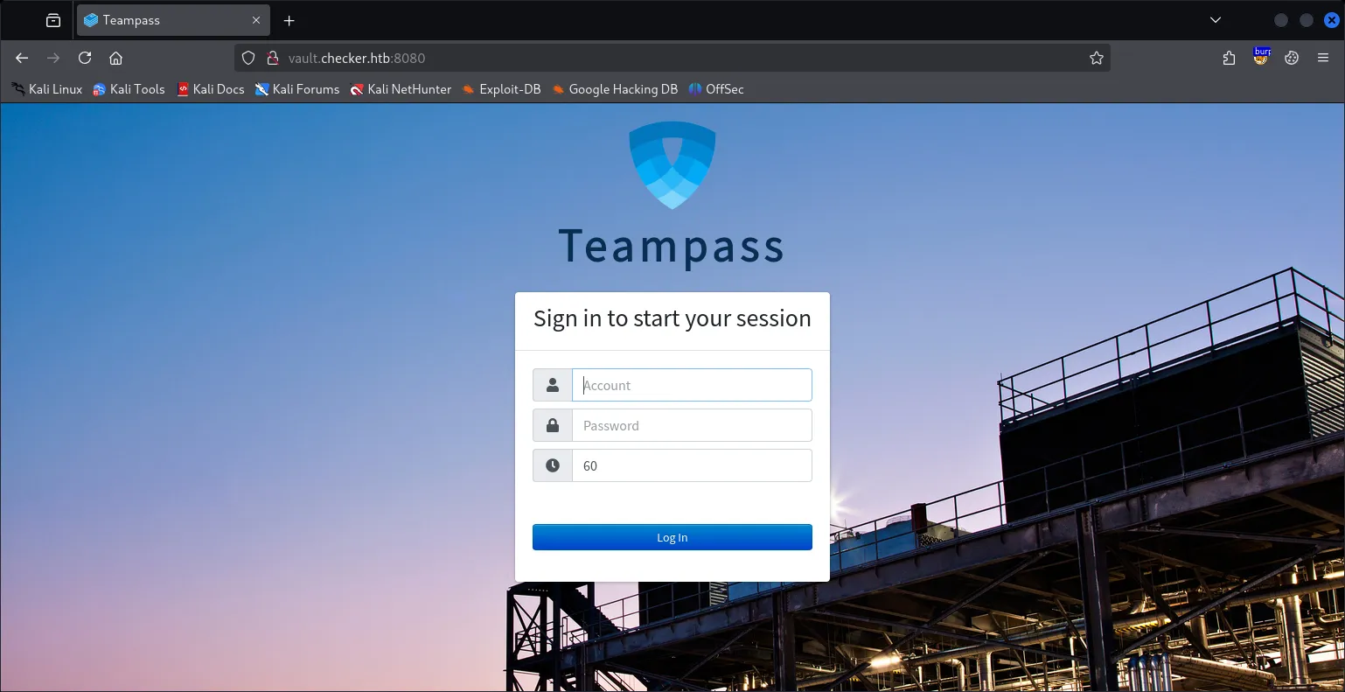Close the browser window
This screenshot has width=1345, height=692.
pyautogui.click(x=1332, y=20)
